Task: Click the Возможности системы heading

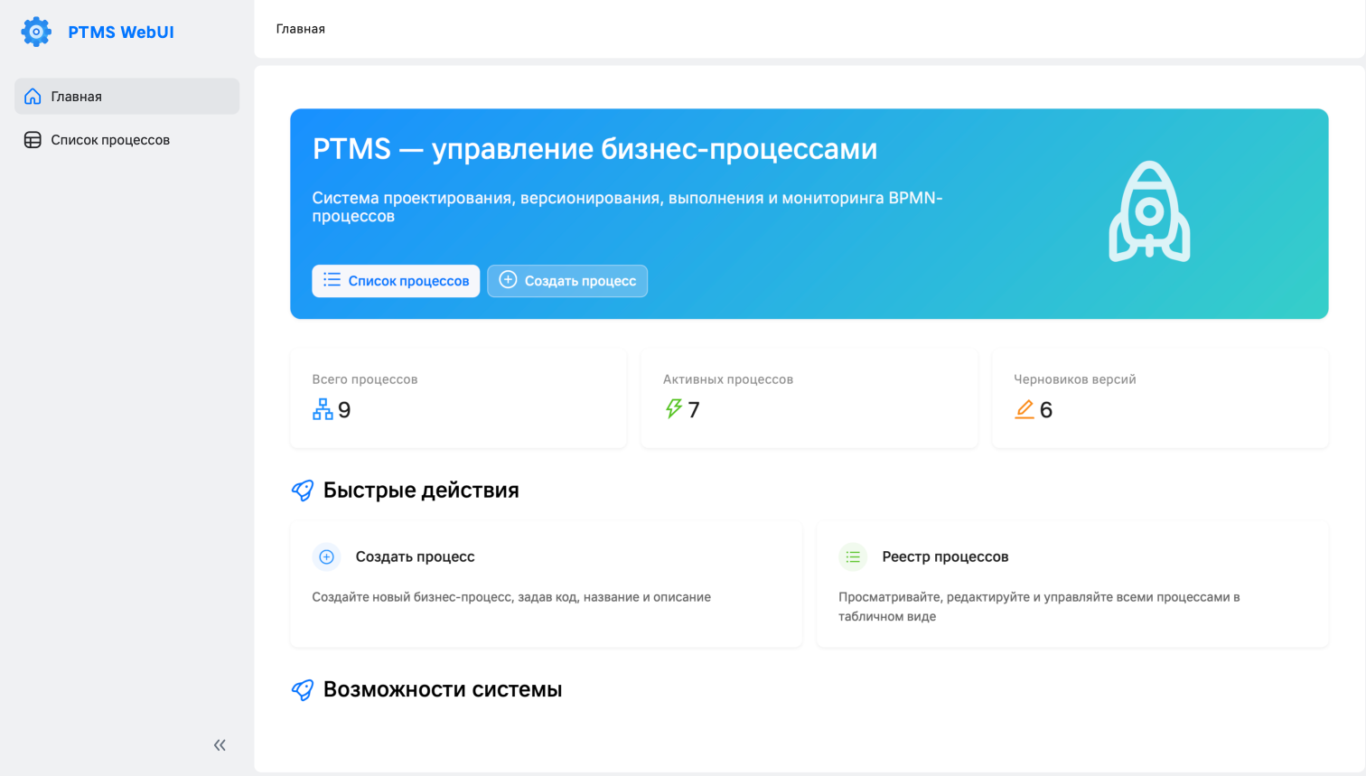Action: (x=443, y=690)
